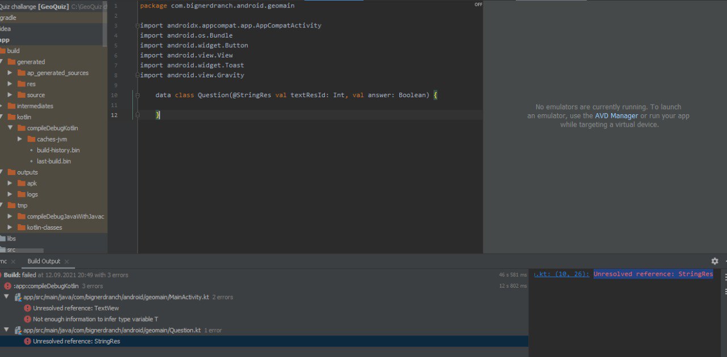Select the tmp folder in project tree
Viewport: 727px width, 357px height.
[x=22, y=205]
